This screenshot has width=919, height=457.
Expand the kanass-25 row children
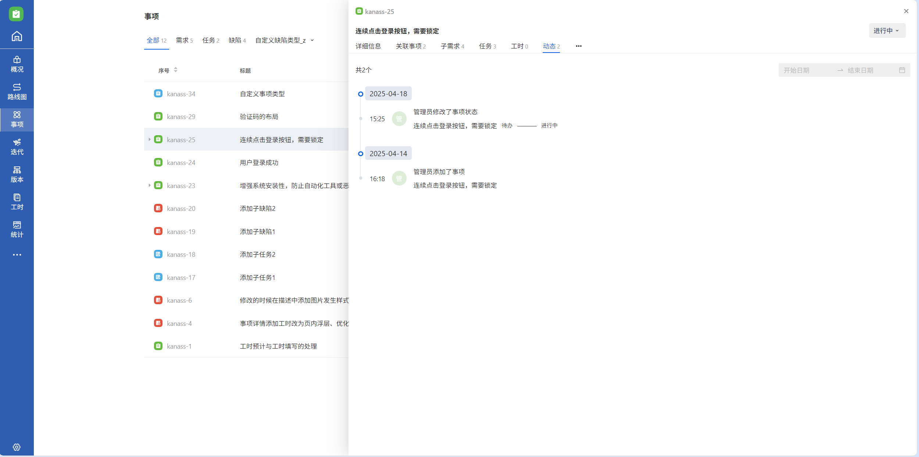point(149,140)
